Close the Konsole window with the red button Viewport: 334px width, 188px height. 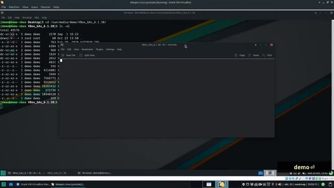coord(271,45)
